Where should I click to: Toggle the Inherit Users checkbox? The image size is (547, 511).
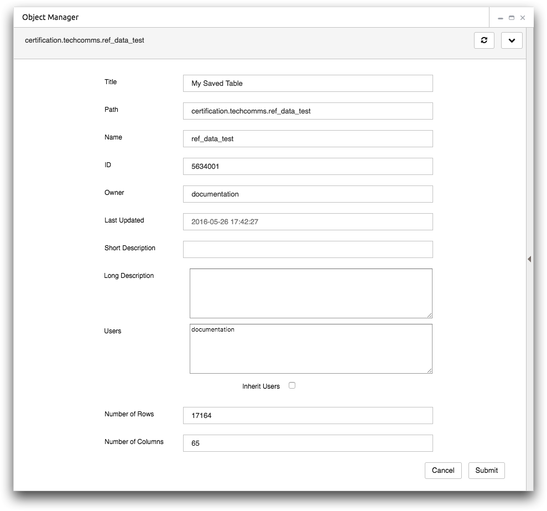[x=292, y=385]
